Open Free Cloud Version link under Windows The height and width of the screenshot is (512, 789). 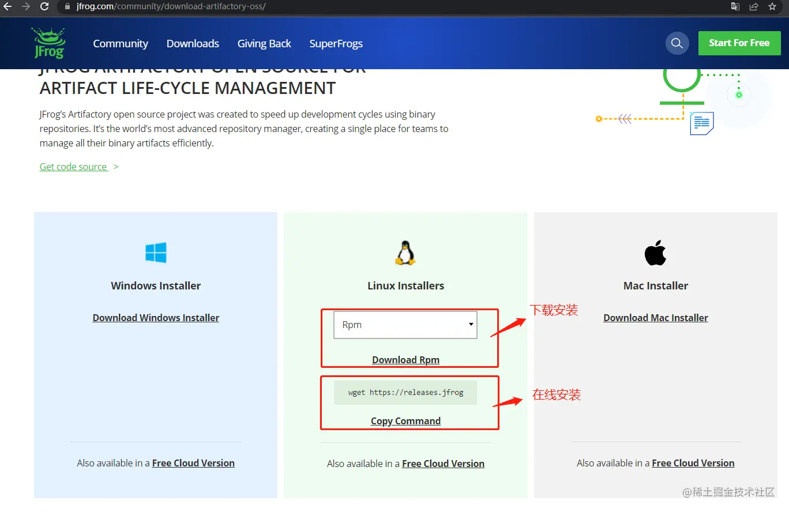click(x=193, y=463)
